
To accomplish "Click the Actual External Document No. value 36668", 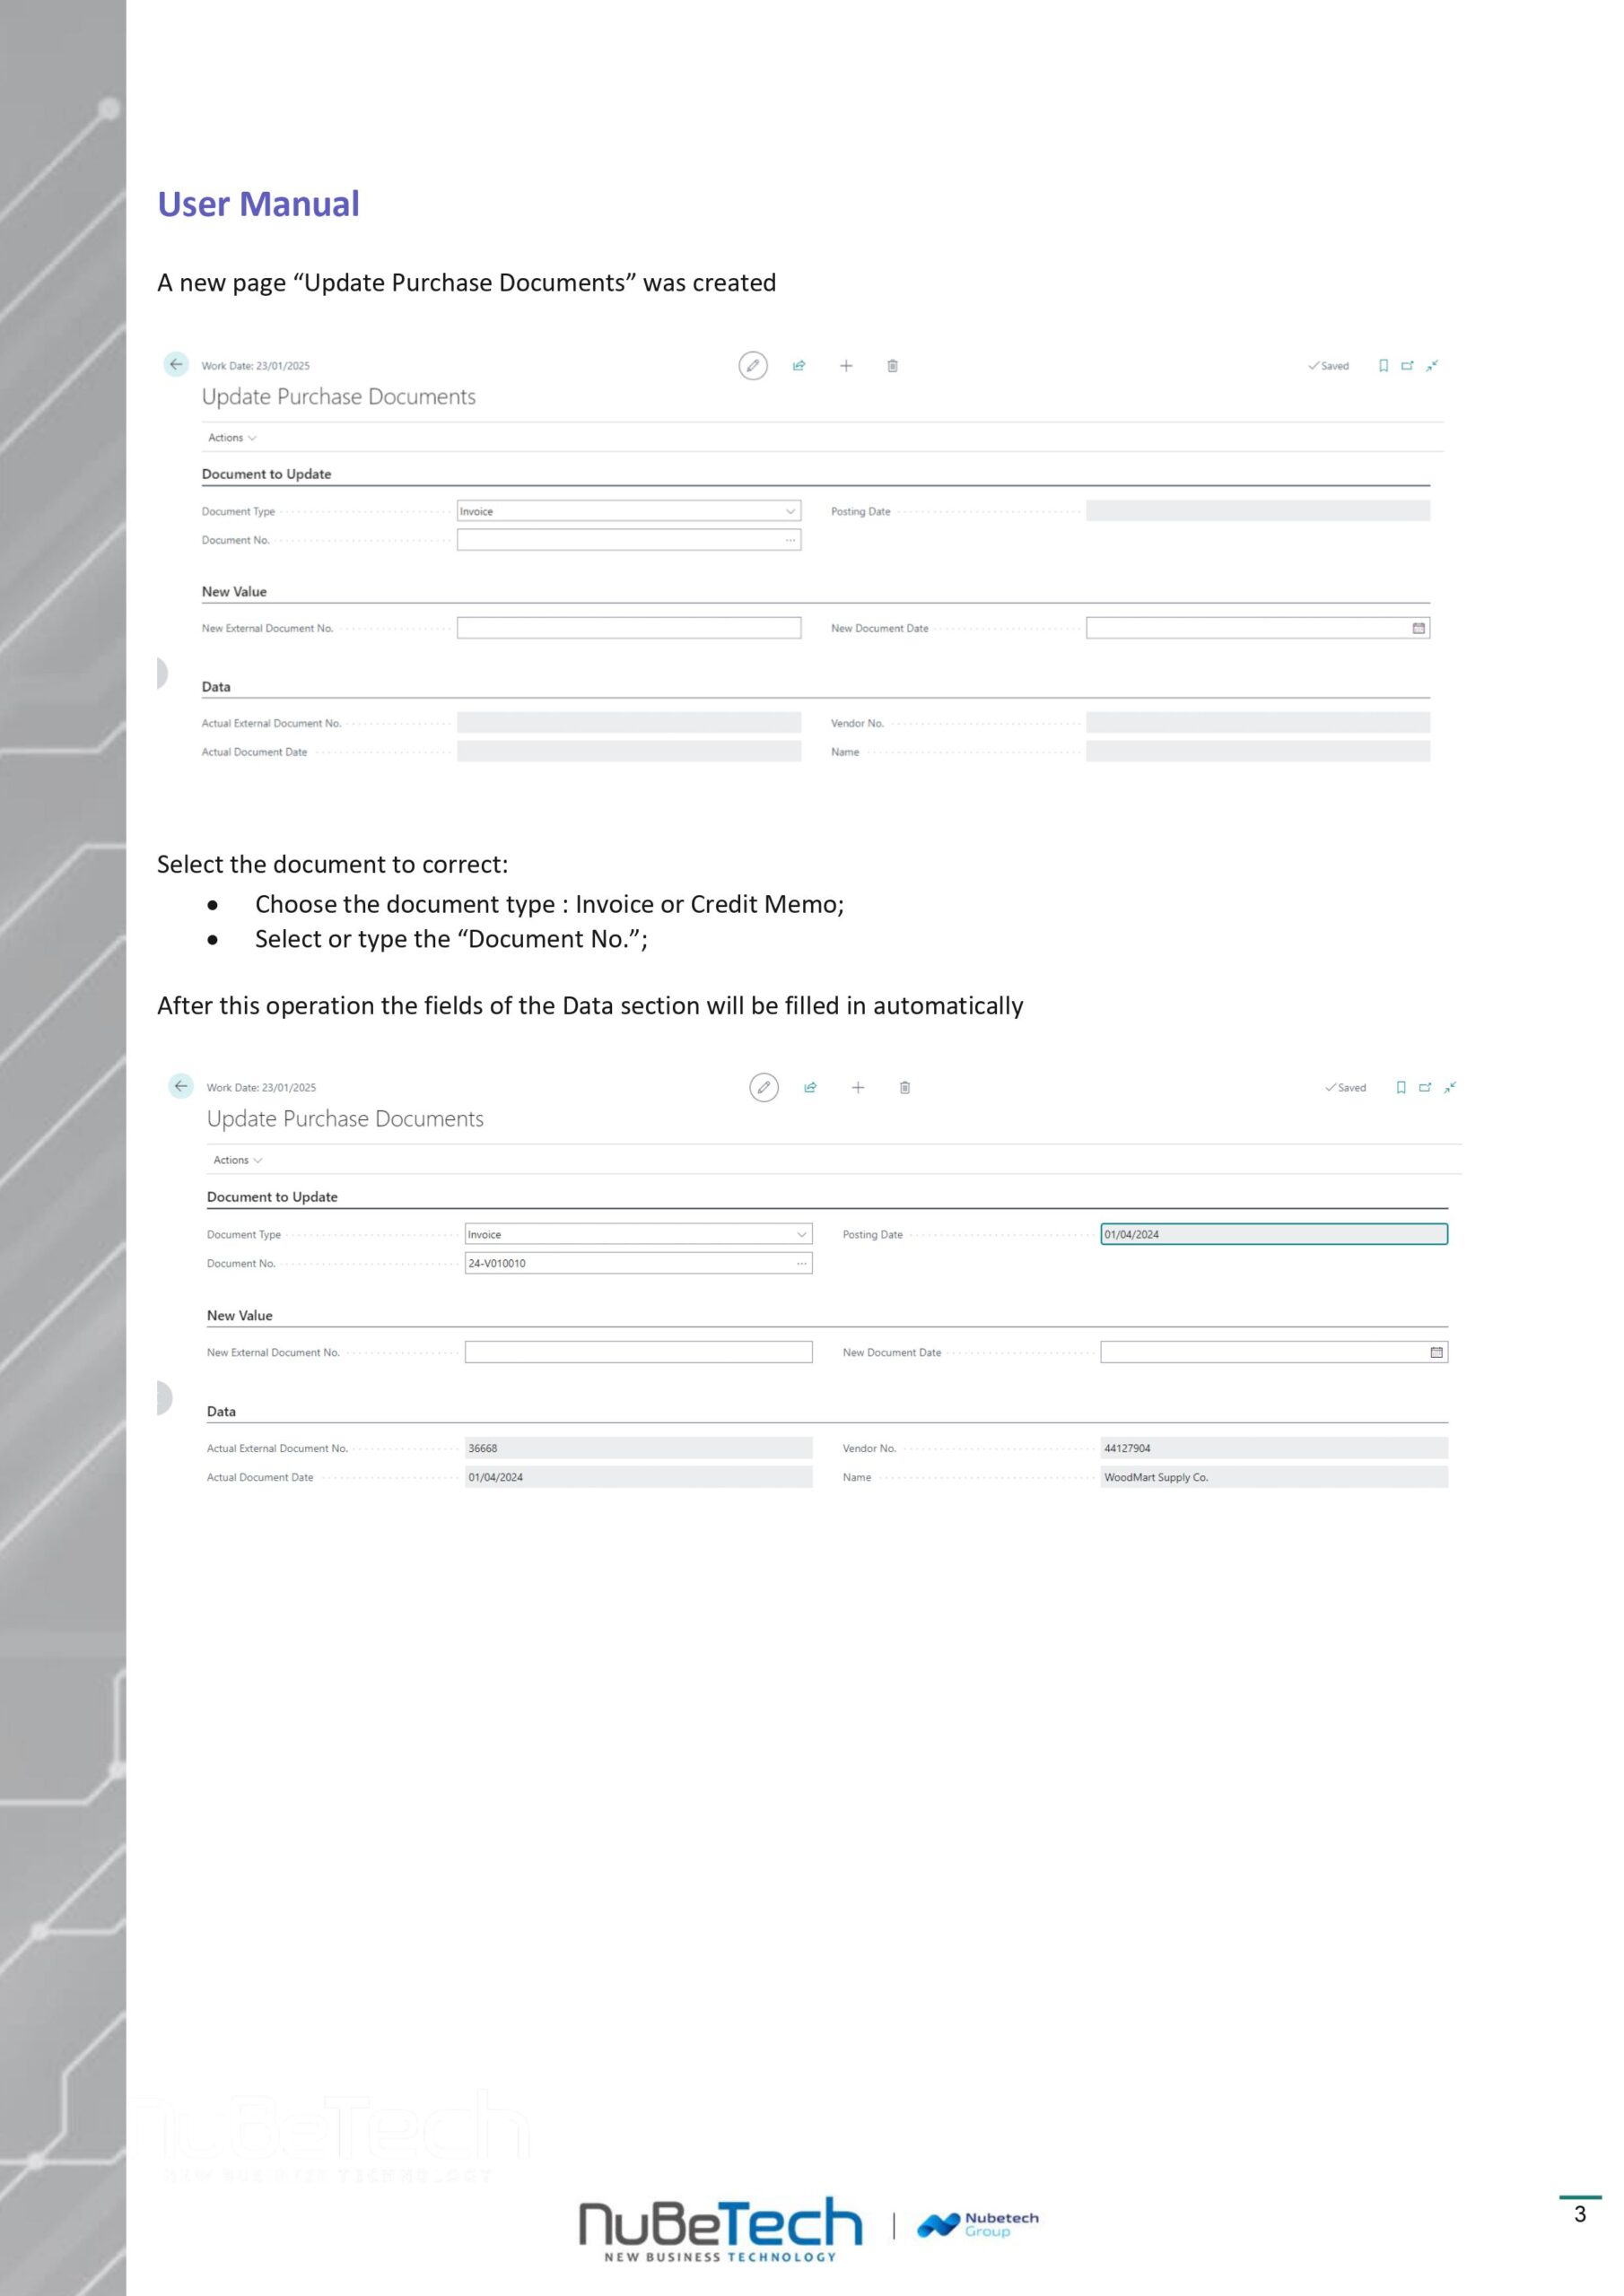I will (639, 1448).
